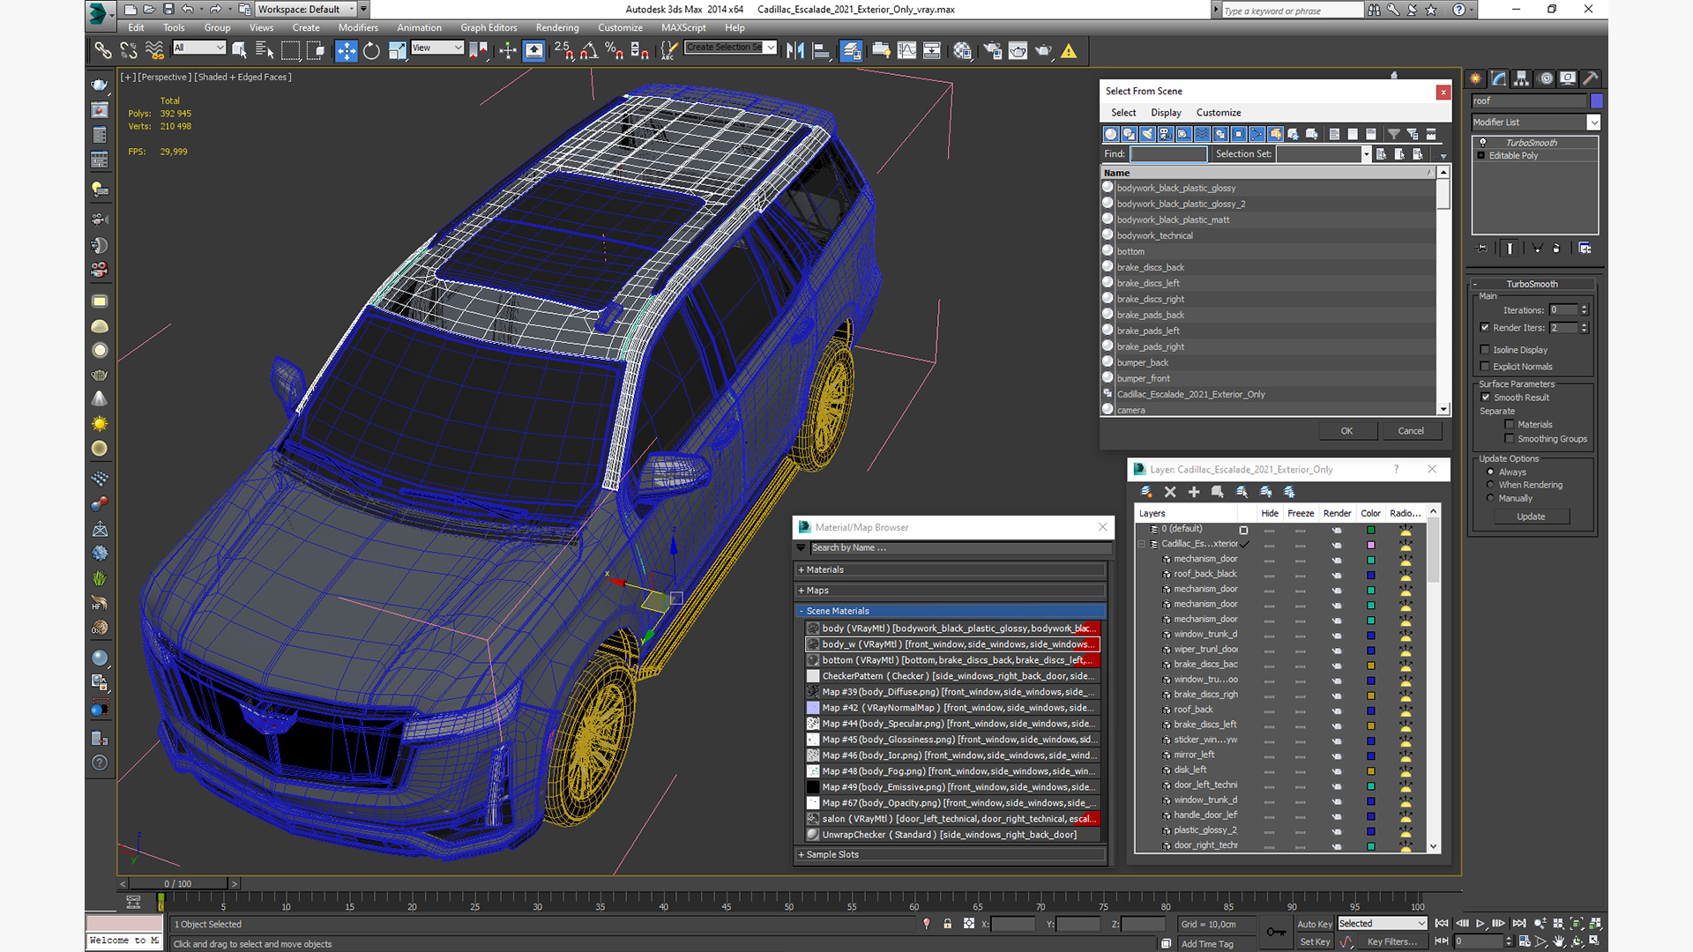Click OK in Select From Scene
The image size is (1693, 952).
1346,431
